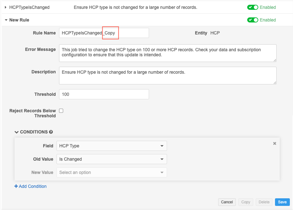
Task: Check Reject Records Below Threshold box
Action: tap(61, 111)
